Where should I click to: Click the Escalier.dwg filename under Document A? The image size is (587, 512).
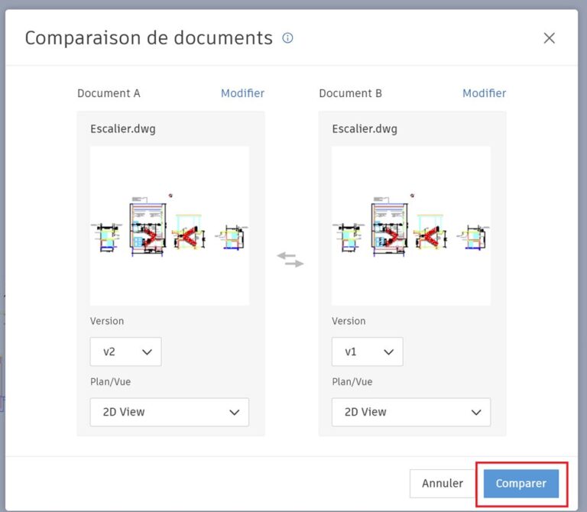coord(123,129)
